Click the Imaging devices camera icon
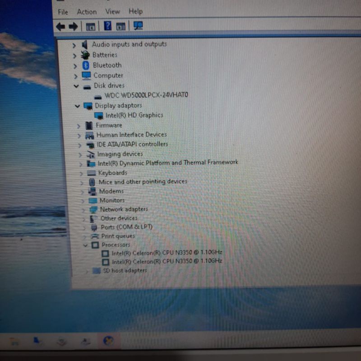This screenshot has height=361, width=361. pyautogui.click(x=91, y=154)
